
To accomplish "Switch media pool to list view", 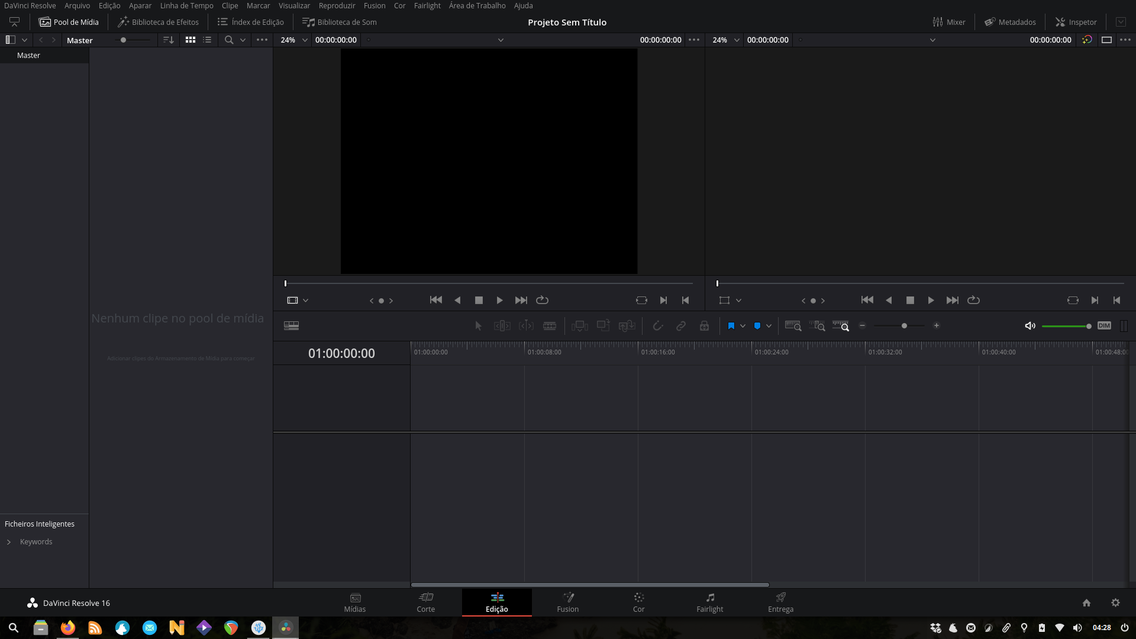I will [x=207, y=40].
